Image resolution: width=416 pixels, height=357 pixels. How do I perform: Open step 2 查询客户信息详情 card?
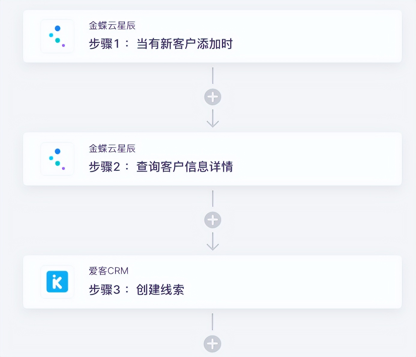210,159
